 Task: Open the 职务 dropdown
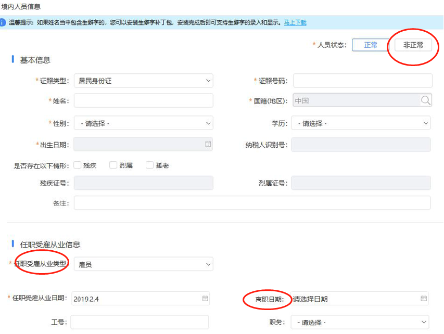[x=360, y=322]
